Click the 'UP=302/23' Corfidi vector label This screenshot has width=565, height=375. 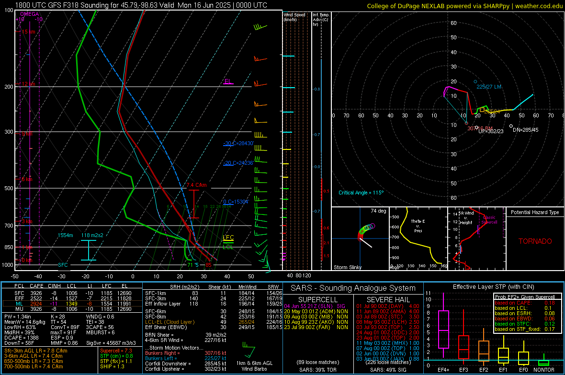point(491,131)
